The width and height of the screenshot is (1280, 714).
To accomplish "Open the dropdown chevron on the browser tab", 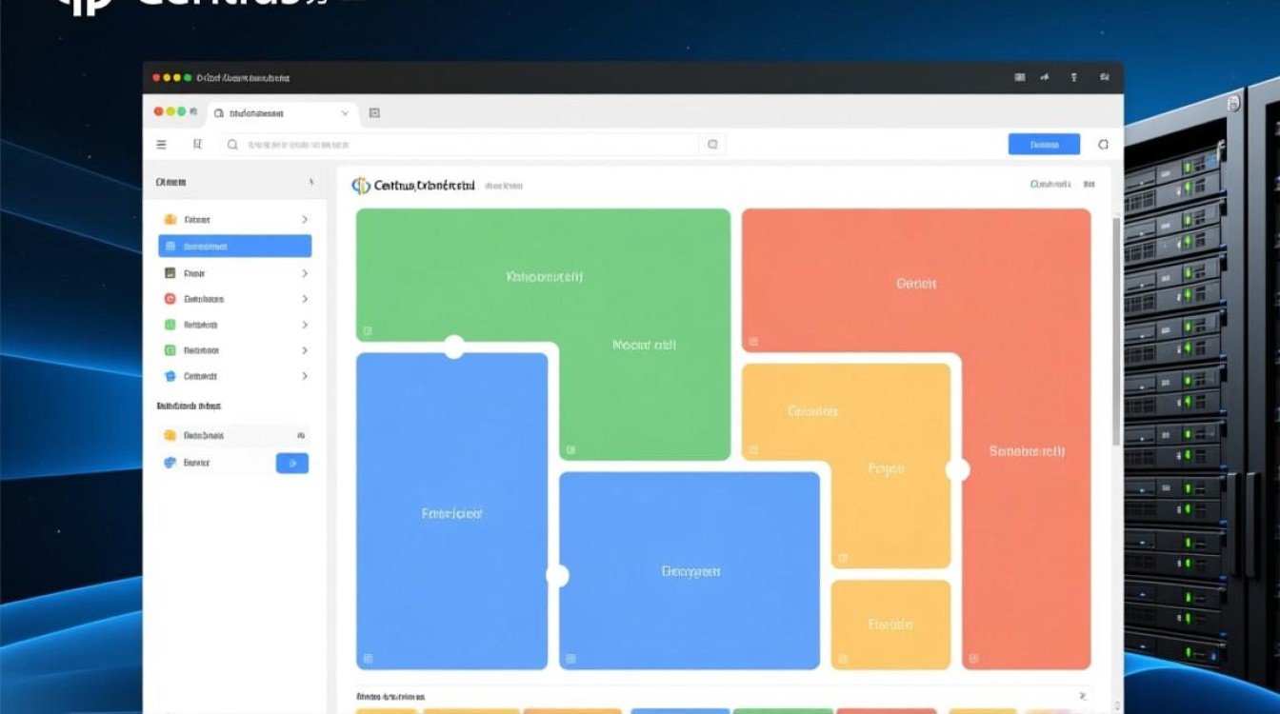I will (345, 113).
